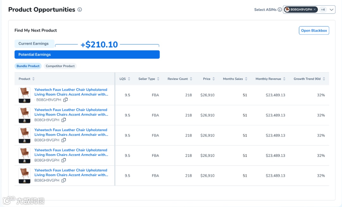Screen dimensions: 342x207
Task: Copy ASIN in the second product row
Action: [x=64, y=120]
